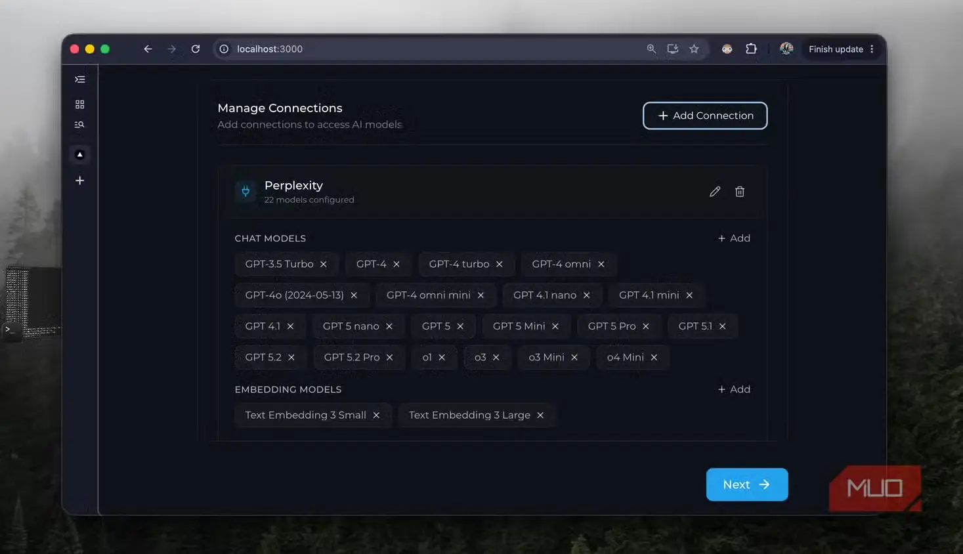Expand the sidebar with the top menu icon

[x=79, y=79]
